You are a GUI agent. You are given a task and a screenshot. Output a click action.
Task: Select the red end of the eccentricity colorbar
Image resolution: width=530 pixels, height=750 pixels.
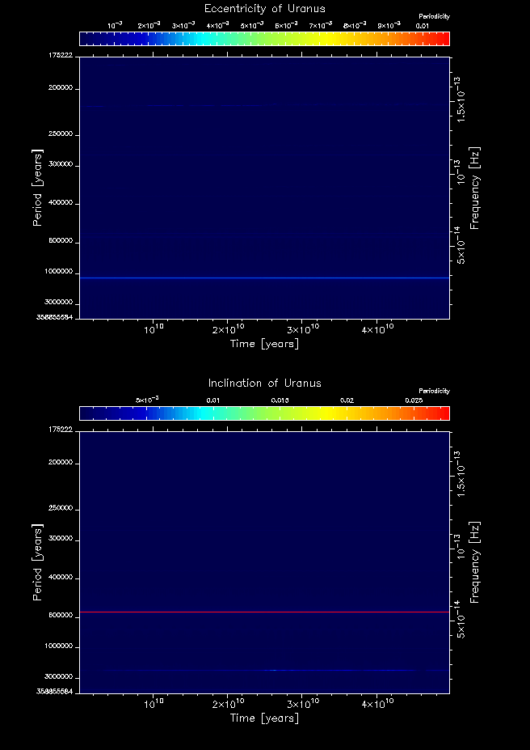pos(443,39)
